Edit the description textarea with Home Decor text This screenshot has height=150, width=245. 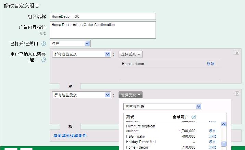pos(103,30)
